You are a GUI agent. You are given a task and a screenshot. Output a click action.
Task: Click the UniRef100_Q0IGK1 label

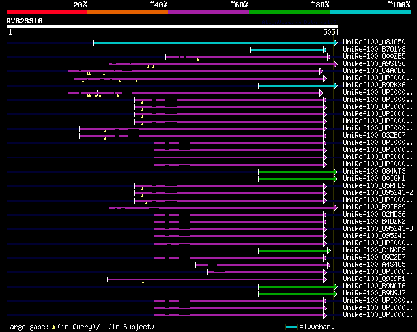(x=374, y=178)
